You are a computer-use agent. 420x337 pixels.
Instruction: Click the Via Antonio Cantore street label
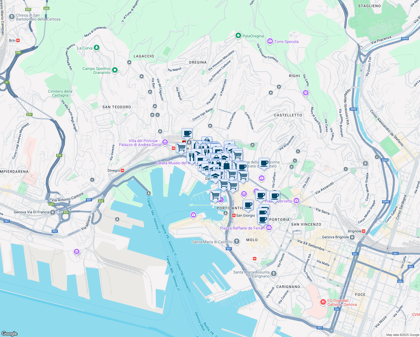pos(68,197)
